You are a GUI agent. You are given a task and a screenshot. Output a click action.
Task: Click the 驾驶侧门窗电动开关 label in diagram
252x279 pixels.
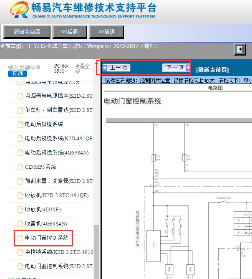(x=138, y=229)
